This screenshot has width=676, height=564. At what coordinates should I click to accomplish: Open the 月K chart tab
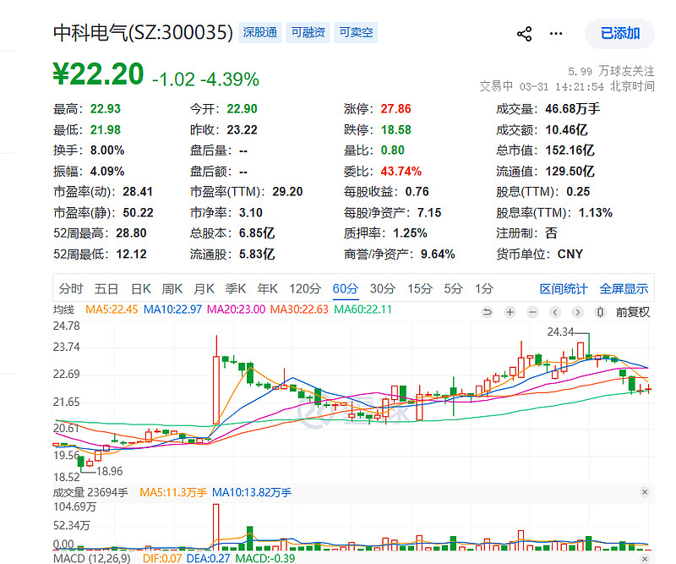point(204,288)
